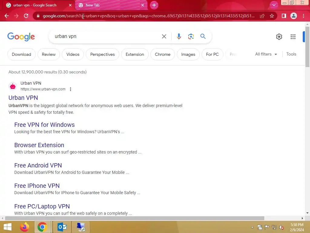The width and height of the screenshot is (310, 233).
Task: Go back with the browser back arrow
Action: pos(7,16)
